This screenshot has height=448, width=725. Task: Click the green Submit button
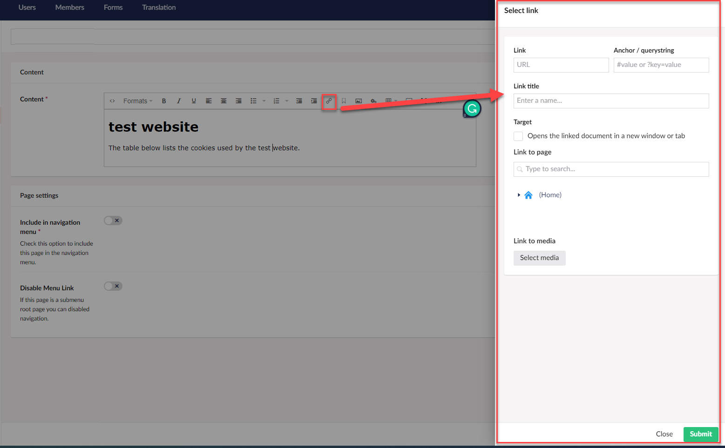700,434
